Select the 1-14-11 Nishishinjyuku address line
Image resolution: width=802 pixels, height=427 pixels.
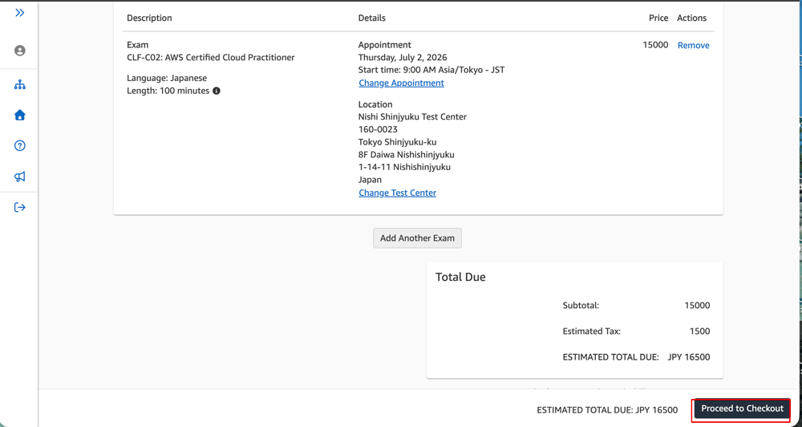click(404, 167)
